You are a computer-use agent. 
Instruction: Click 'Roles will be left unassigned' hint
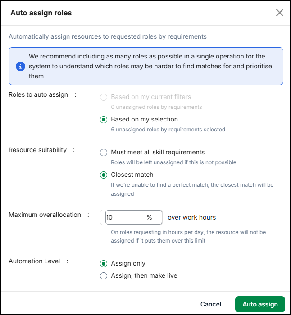coord(173,162)
